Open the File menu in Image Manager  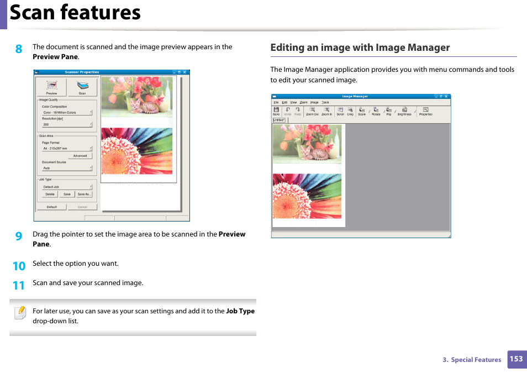pyautogui.click(x=276, y=102)
